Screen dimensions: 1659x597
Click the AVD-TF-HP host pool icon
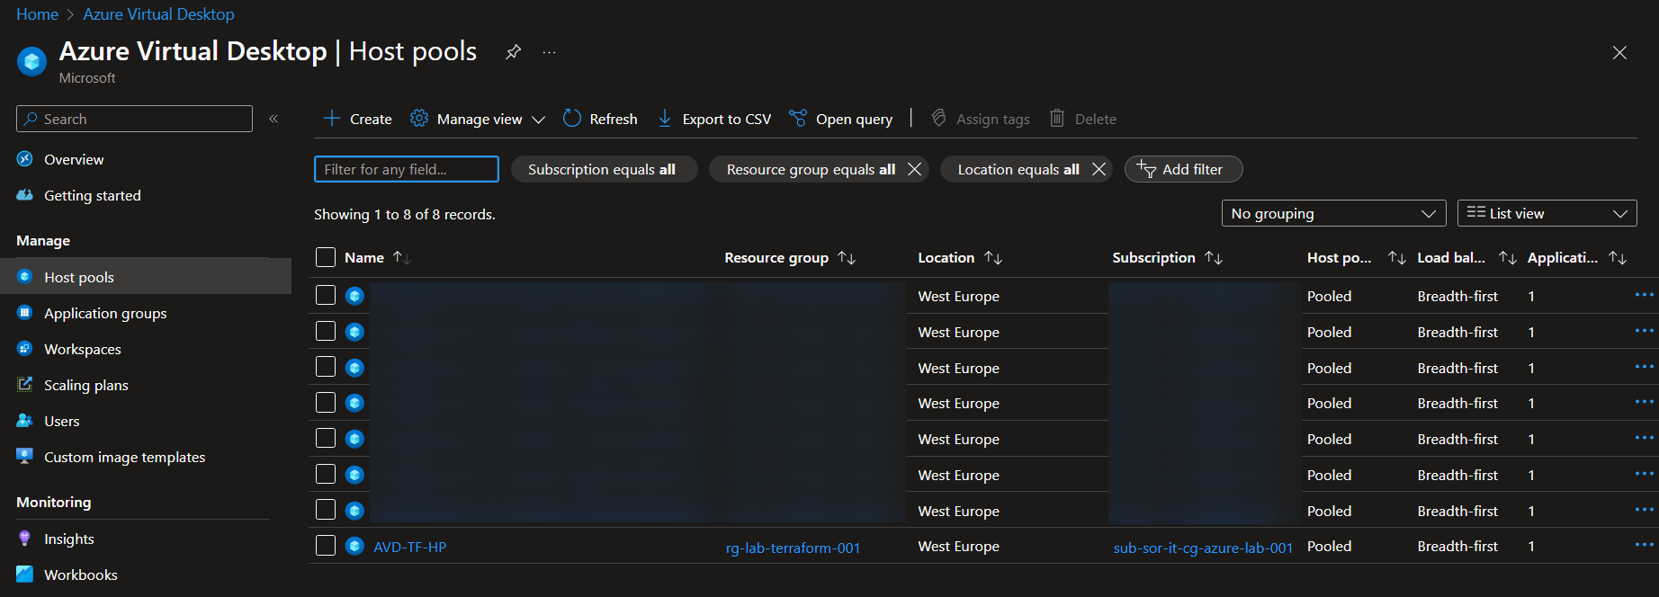354,546
